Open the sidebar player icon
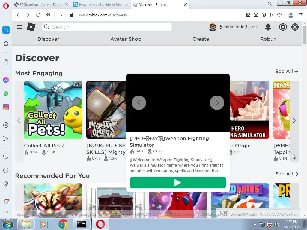The width and height of the screenshot is (307, 230). pos(6,125)
